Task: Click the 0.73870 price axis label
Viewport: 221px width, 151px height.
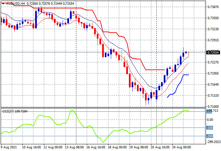Action: point(213,7)
